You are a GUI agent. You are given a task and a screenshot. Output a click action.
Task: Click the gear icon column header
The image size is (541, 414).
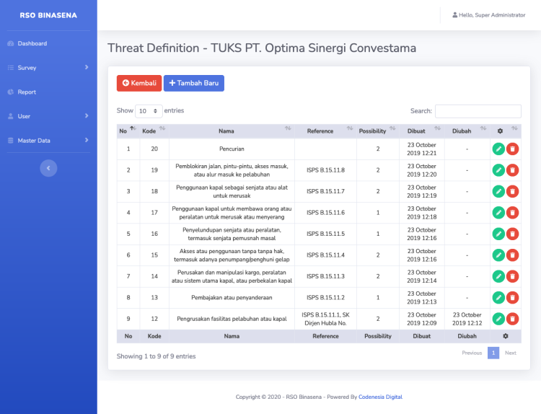pyautogui.click(x=506, y=131)
